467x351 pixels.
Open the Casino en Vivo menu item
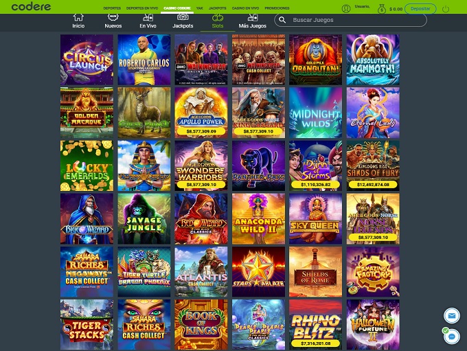245,8
